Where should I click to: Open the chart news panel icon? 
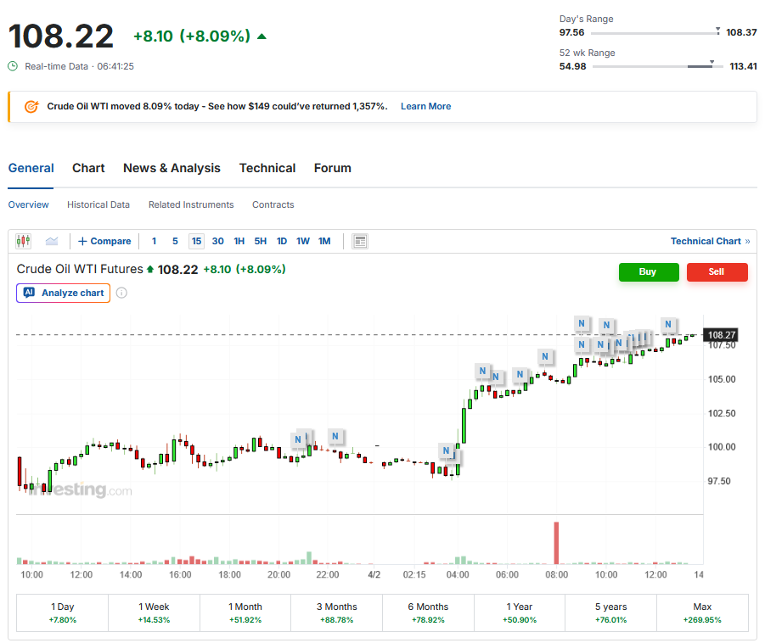(x=360, y=241)
